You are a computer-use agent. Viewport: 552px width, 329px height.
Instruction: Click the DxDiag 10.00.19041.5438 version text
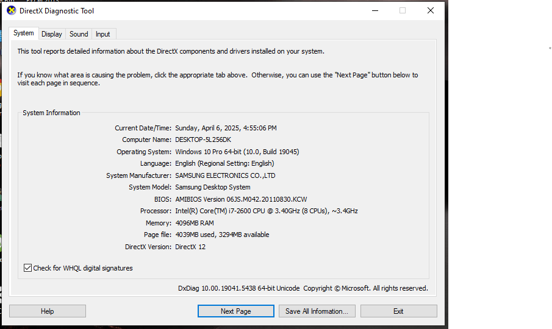(x=238, y=288)
